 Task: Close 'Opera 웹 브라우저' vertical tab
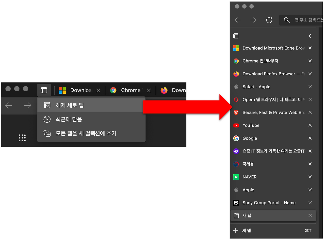(x=310, y=100)
